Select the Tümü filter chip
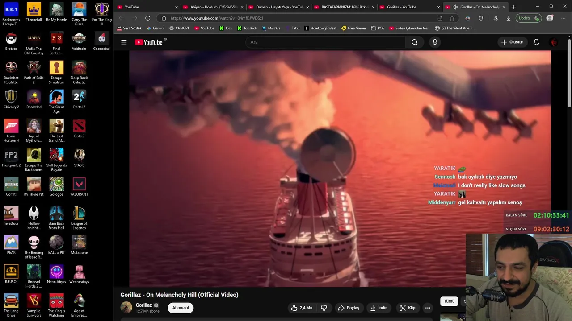Image resolution: width=572 pixels, height=321 pixels. [x=449, y=301]
